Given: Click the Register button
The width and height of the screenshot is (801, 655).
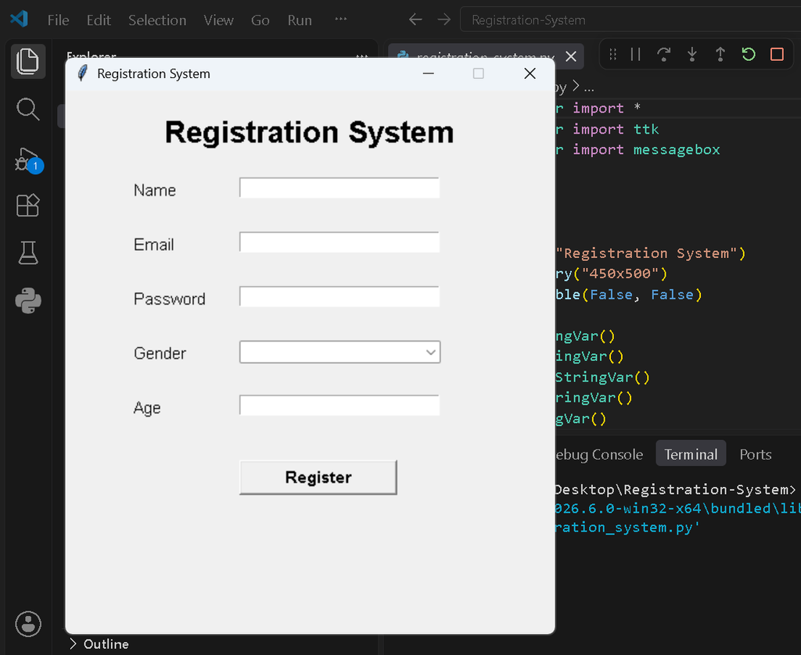Looking at the screenshot, I should point(318,478).
